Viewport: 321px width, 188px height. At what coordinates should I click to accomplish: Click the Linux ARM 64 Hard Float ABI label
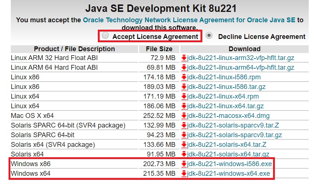pyautogui.click(x=54, y=67)
